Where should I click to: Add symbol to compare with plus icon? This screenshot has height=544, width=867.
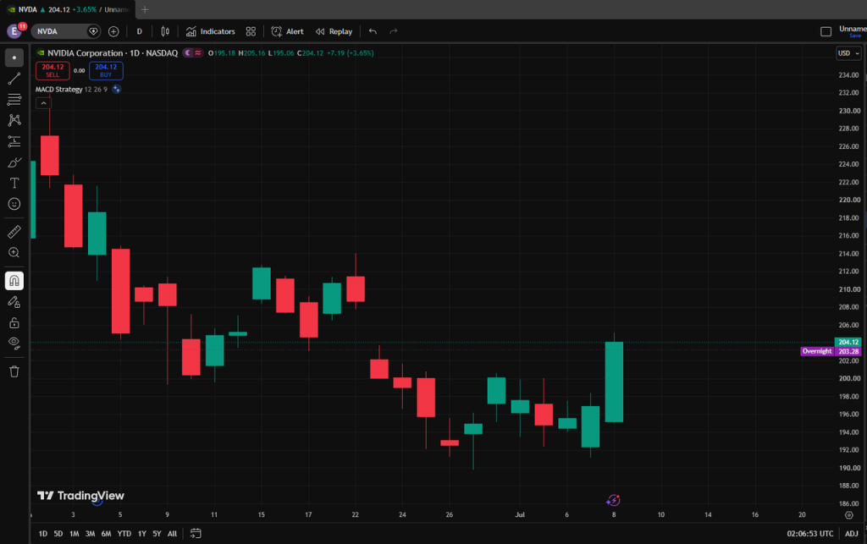[113, 31]
